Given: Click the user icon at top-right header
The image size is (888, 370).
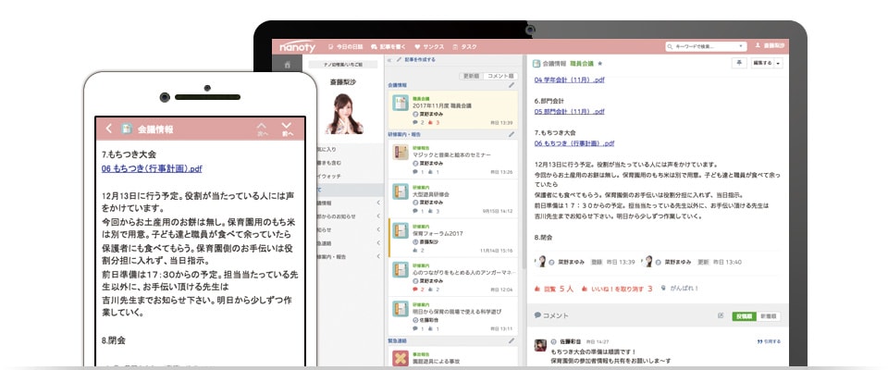Looking at the screenshot, I should click(758, 45).
